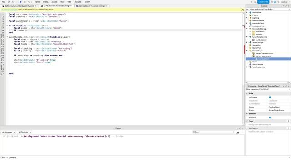This screenshot has width=291, height=164.
Task: Expand the Lighting tree node
Action: 247,18
